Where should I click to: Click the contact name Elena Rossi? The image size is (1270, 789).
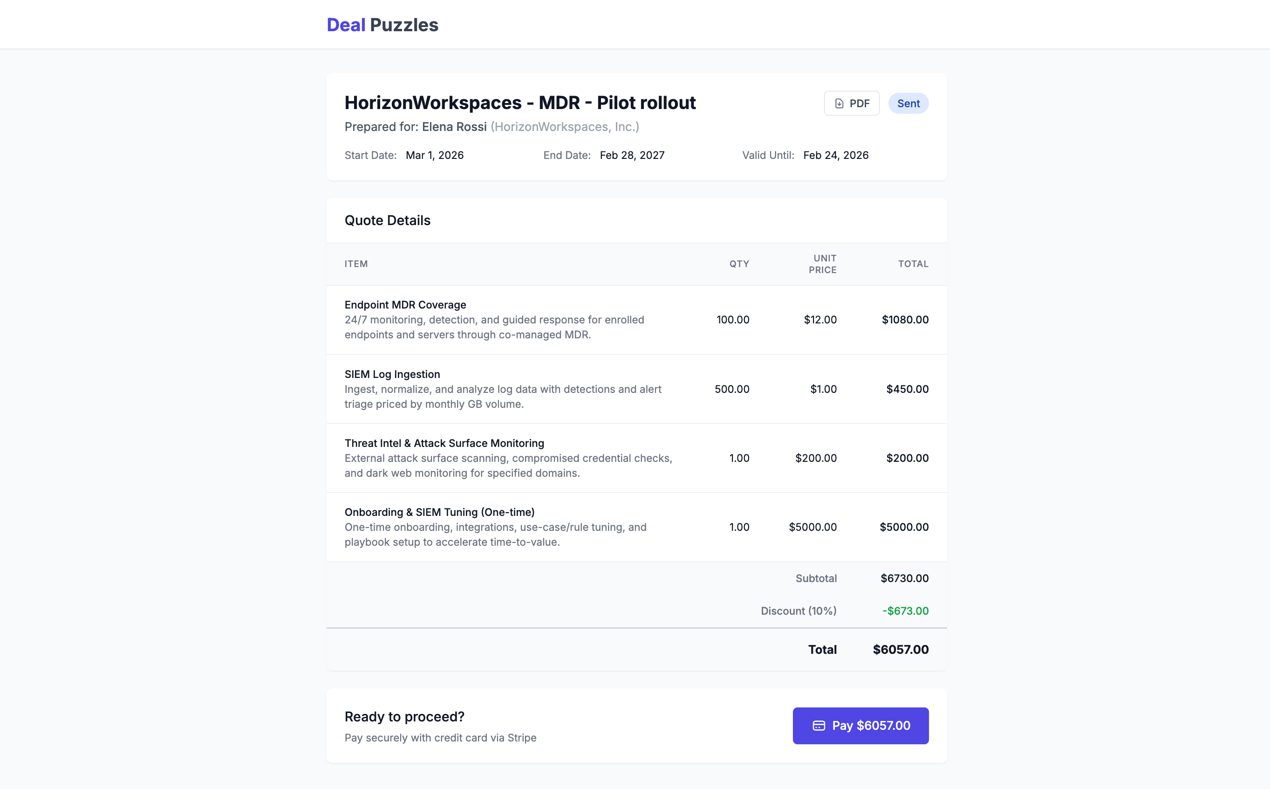pyautogui.click(x=454, y=127)
